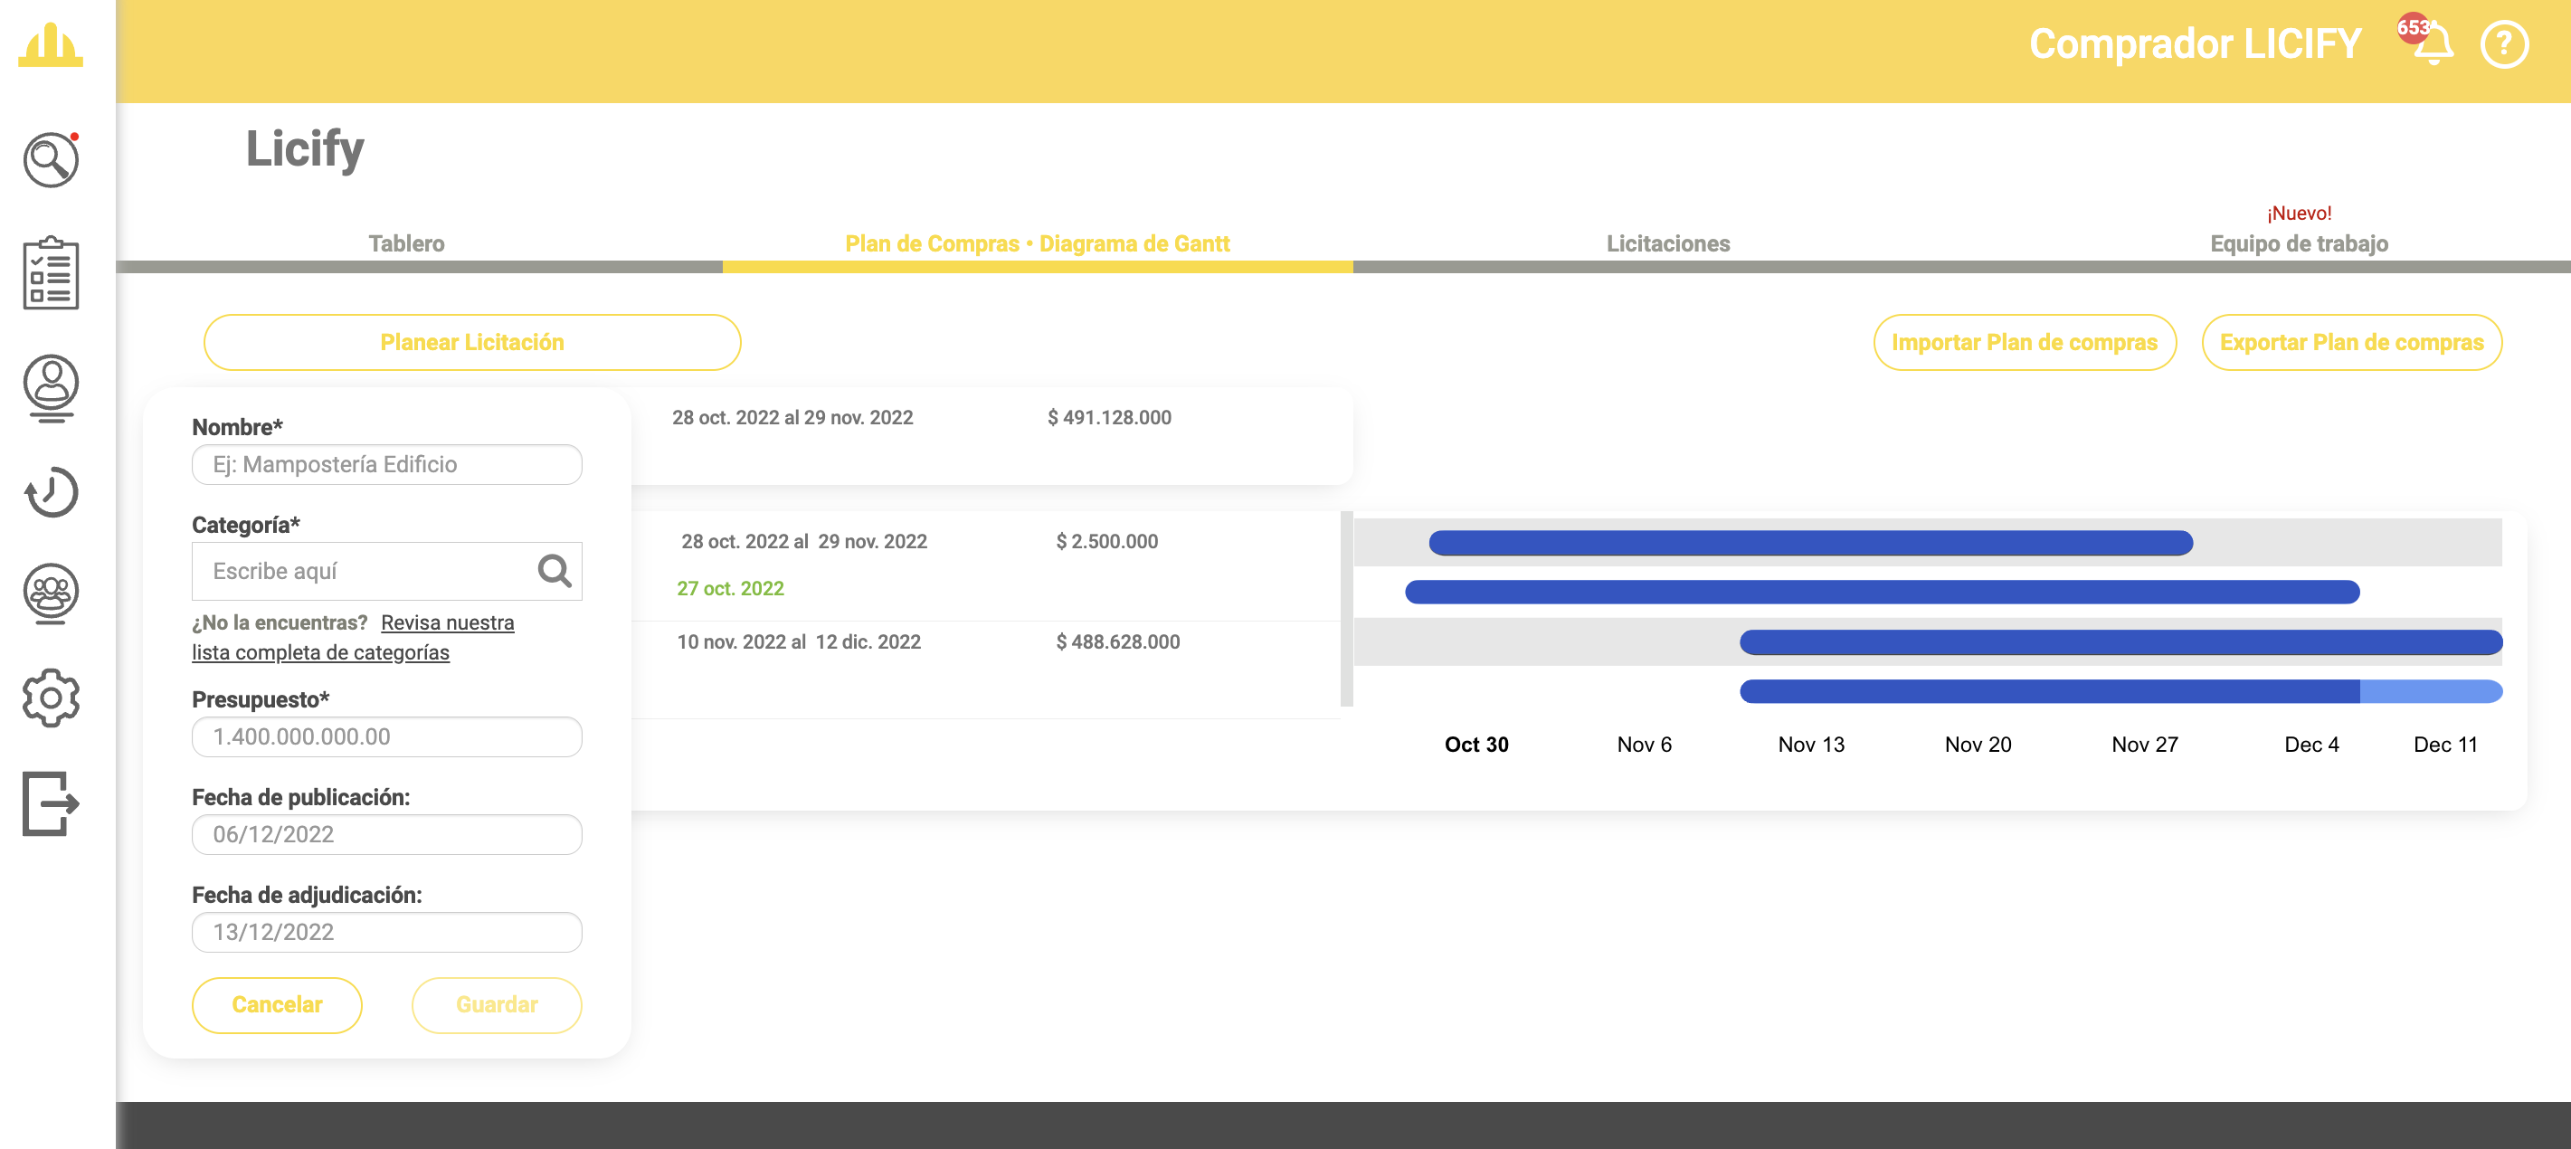
Task: Click the search magnifier in Categoría field
Action: (x=555, y=571)
